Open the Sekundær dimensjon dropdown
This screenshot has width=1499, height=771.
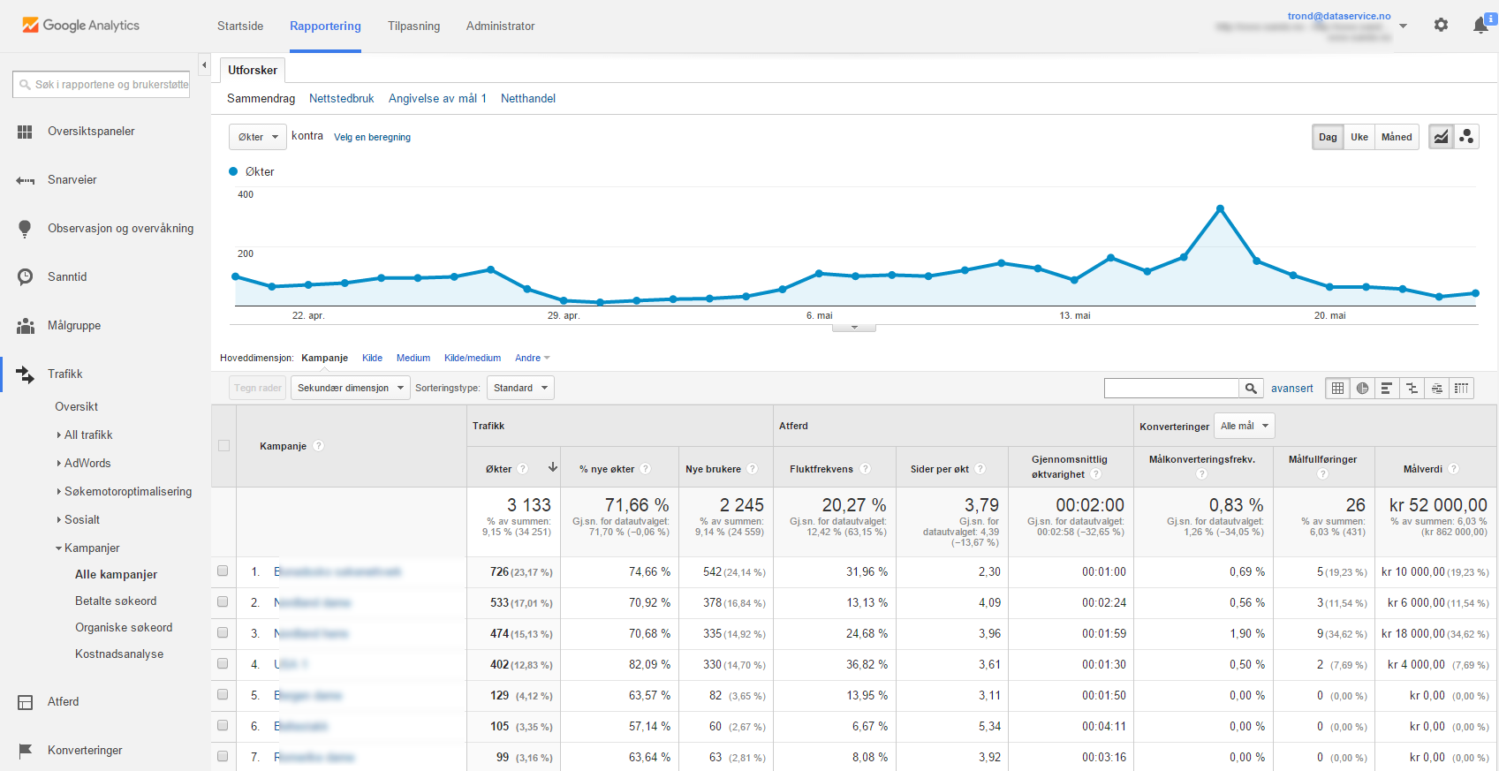(350, 388)
